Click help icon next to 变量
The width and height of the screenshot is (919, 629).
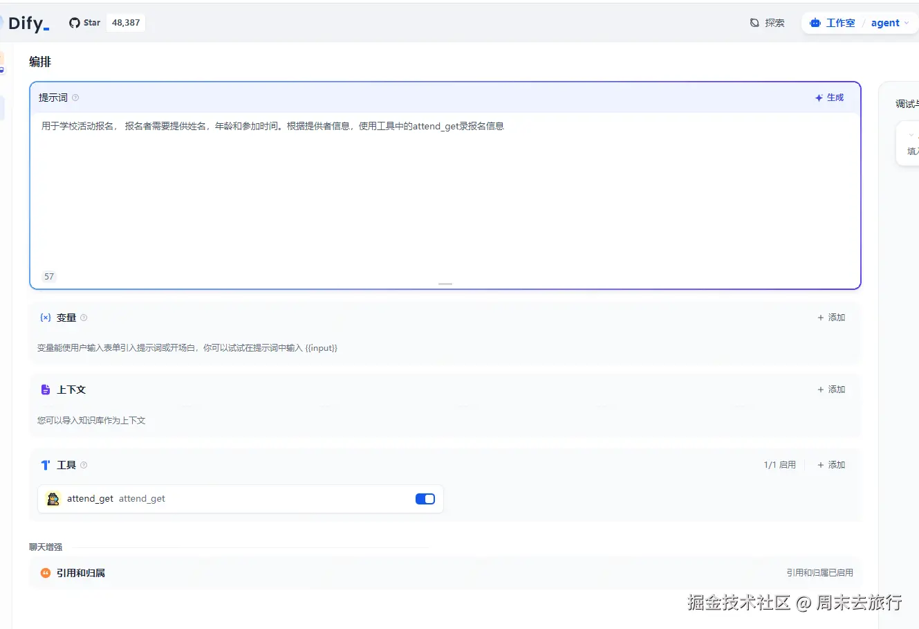click(x=84, y=318)
